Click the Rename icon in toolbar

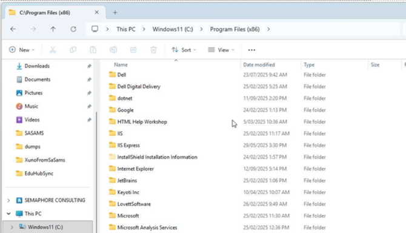(113, 50)
